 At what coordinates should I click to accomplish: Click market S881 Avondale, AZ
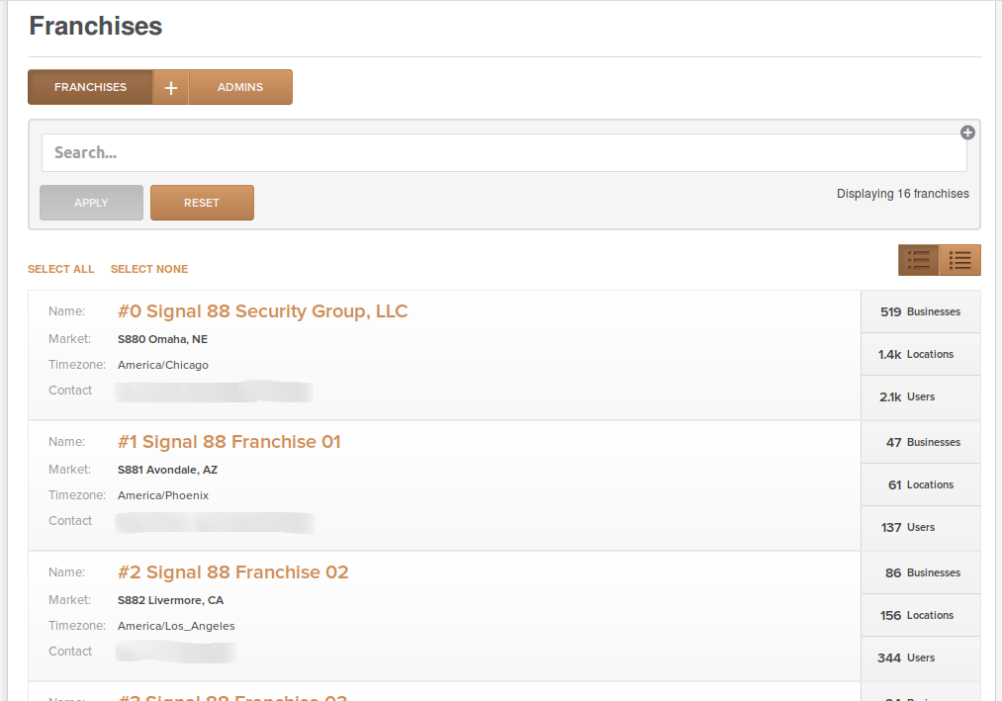point(167,470)
